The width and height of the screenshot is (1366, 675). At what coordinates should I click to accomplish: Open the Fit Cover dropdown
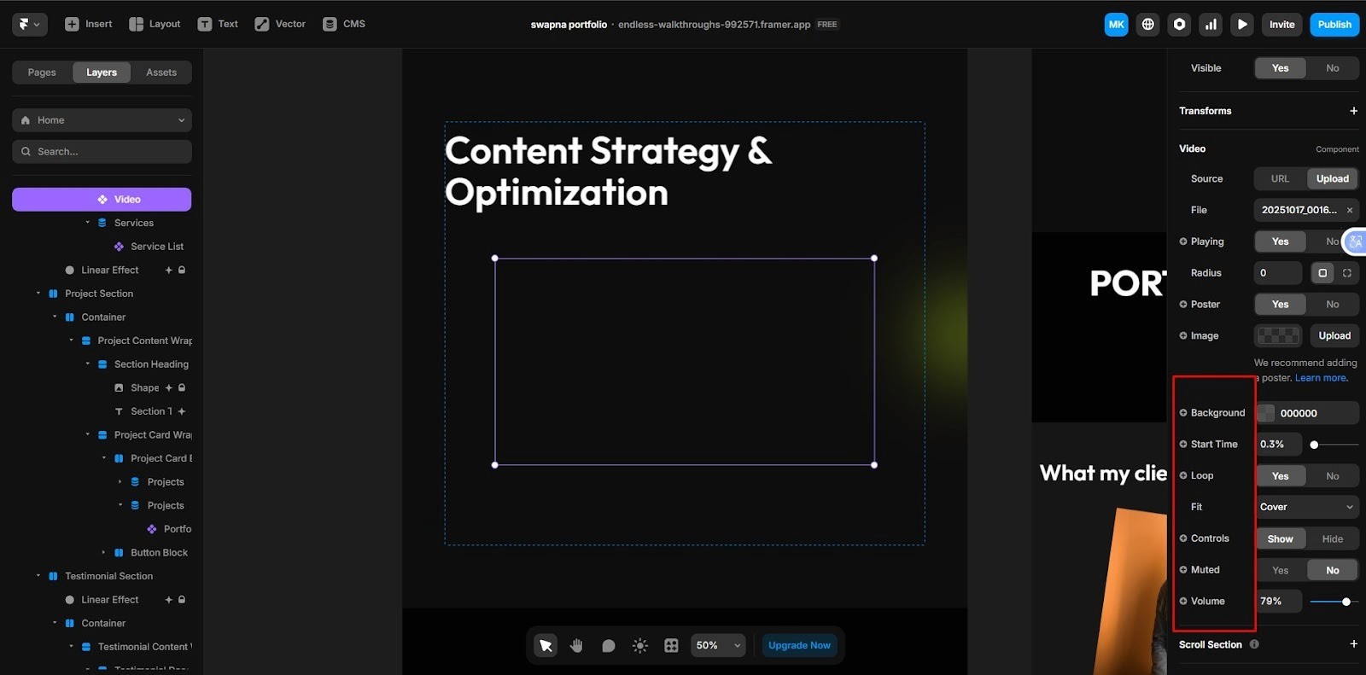(x=1306, y=507)
